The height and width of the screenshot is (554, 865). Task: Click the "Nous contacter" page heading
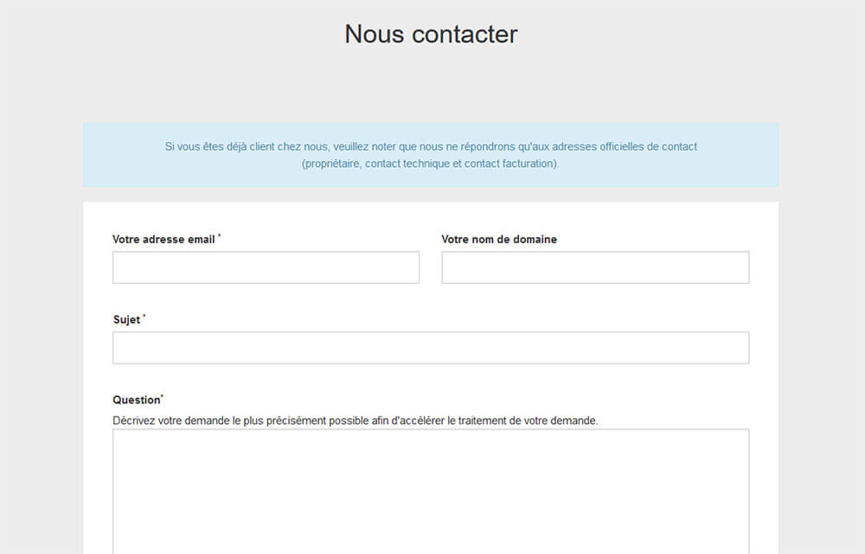coord(431,34)
